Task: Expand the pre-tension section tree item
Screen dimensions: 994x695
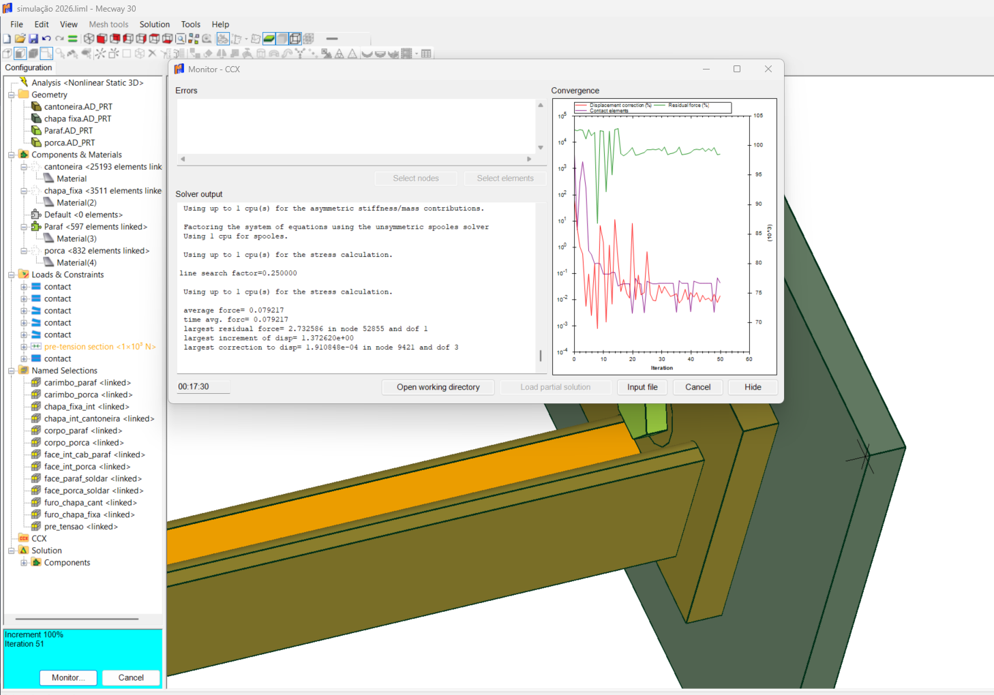Action: [24, 347]
